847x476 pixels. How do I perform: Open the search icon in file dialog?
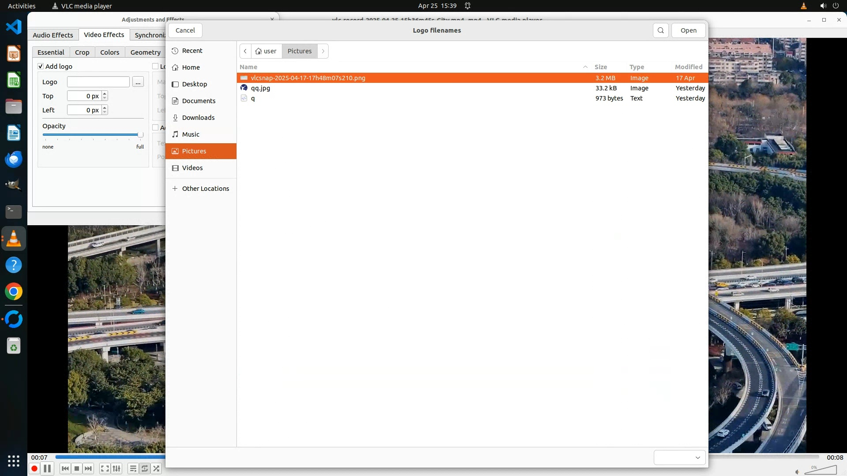tap(660, 30)
